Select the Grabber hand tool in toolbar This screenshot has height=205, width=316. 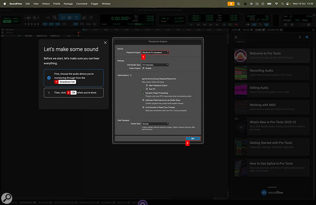(76, 18)
